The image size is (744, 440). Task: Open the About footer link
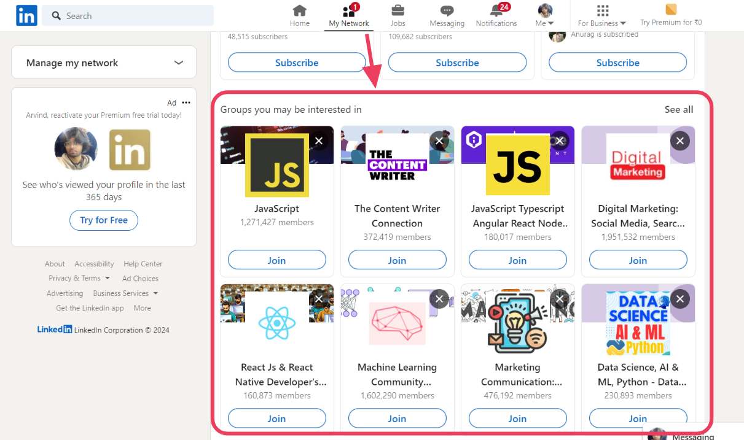55,264
